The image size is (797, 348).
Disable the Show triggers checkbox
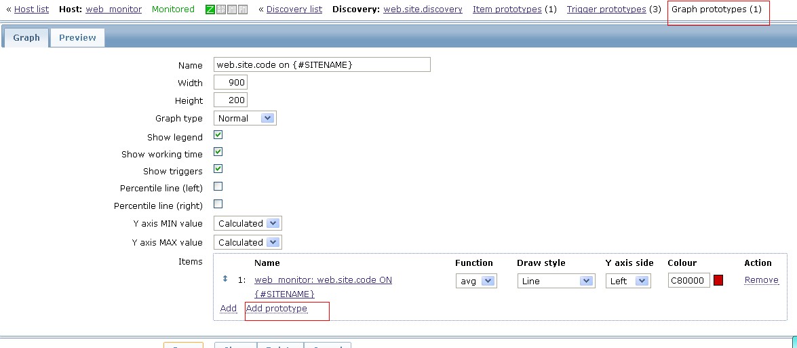[218, 169]
